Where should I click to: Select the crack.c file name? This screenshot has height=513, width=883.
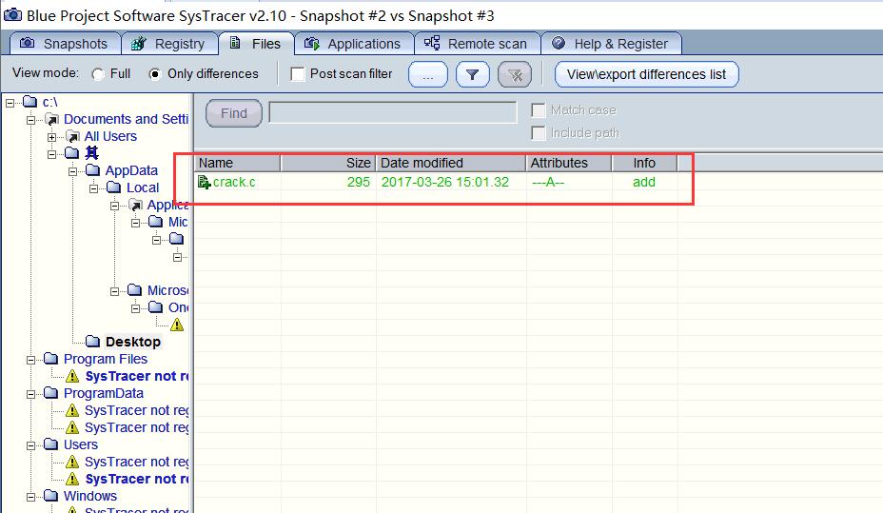[234, 182]
